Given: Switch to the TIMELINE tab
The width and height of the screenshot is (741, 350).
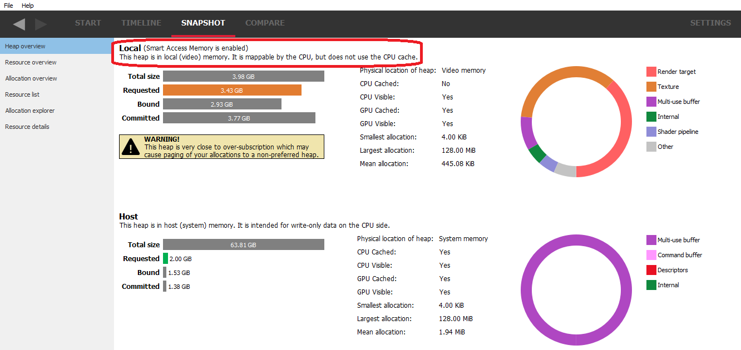Looking at the screenshot, I should pyautogui.click(x=141, y=23).
